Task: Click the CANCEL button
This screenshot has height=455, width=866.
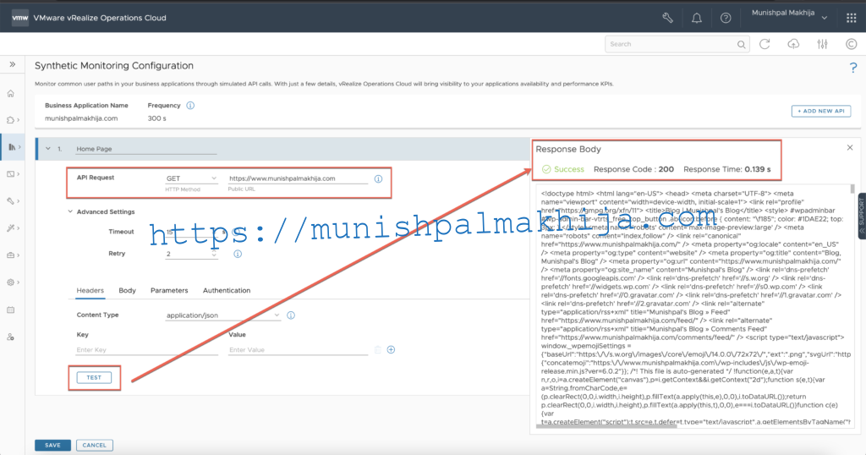Action: tap(95, 445)
